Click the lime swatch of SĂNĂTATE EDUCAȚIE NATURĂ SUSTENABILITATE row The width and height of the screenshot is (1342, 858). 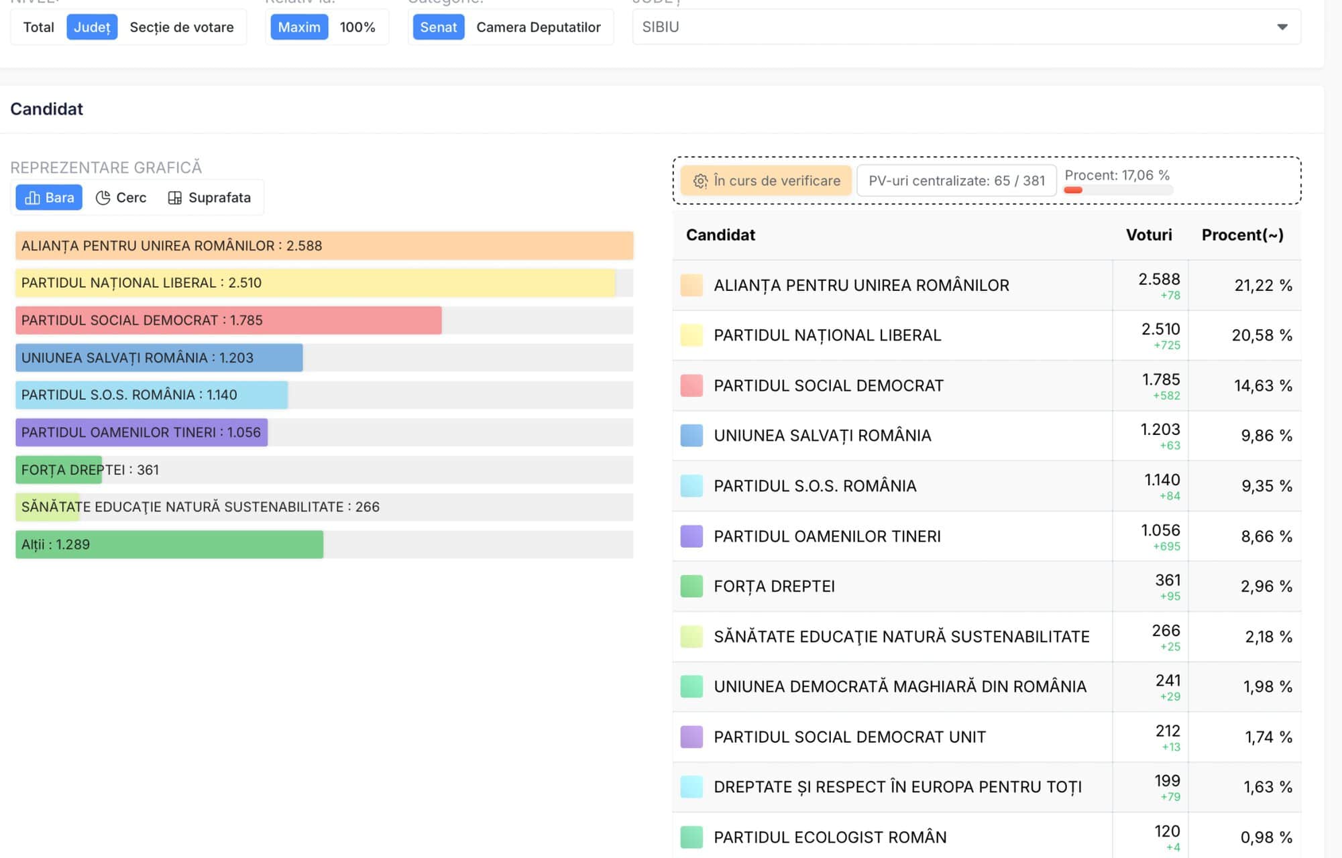pyautogui.click(x=691, y=637)
